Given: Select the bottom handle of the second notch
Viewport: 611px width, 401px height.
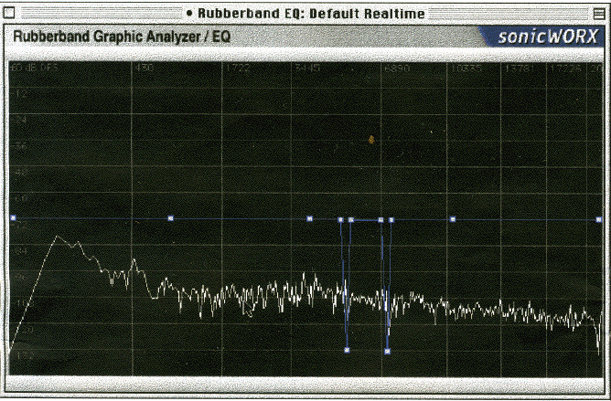Looking at the screenshot, I should click(x=387, y=351).
